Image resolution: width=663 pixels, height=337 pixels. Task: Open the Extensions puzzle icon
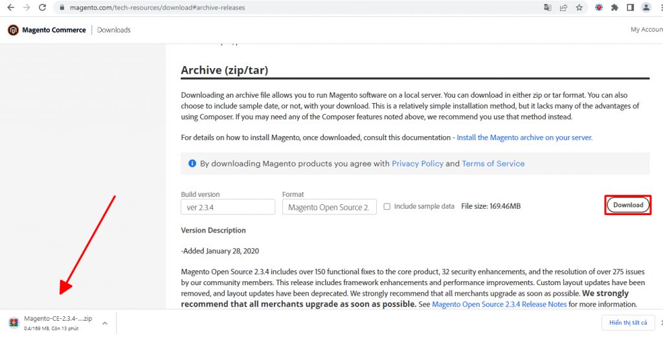click(x=615, y=8)
